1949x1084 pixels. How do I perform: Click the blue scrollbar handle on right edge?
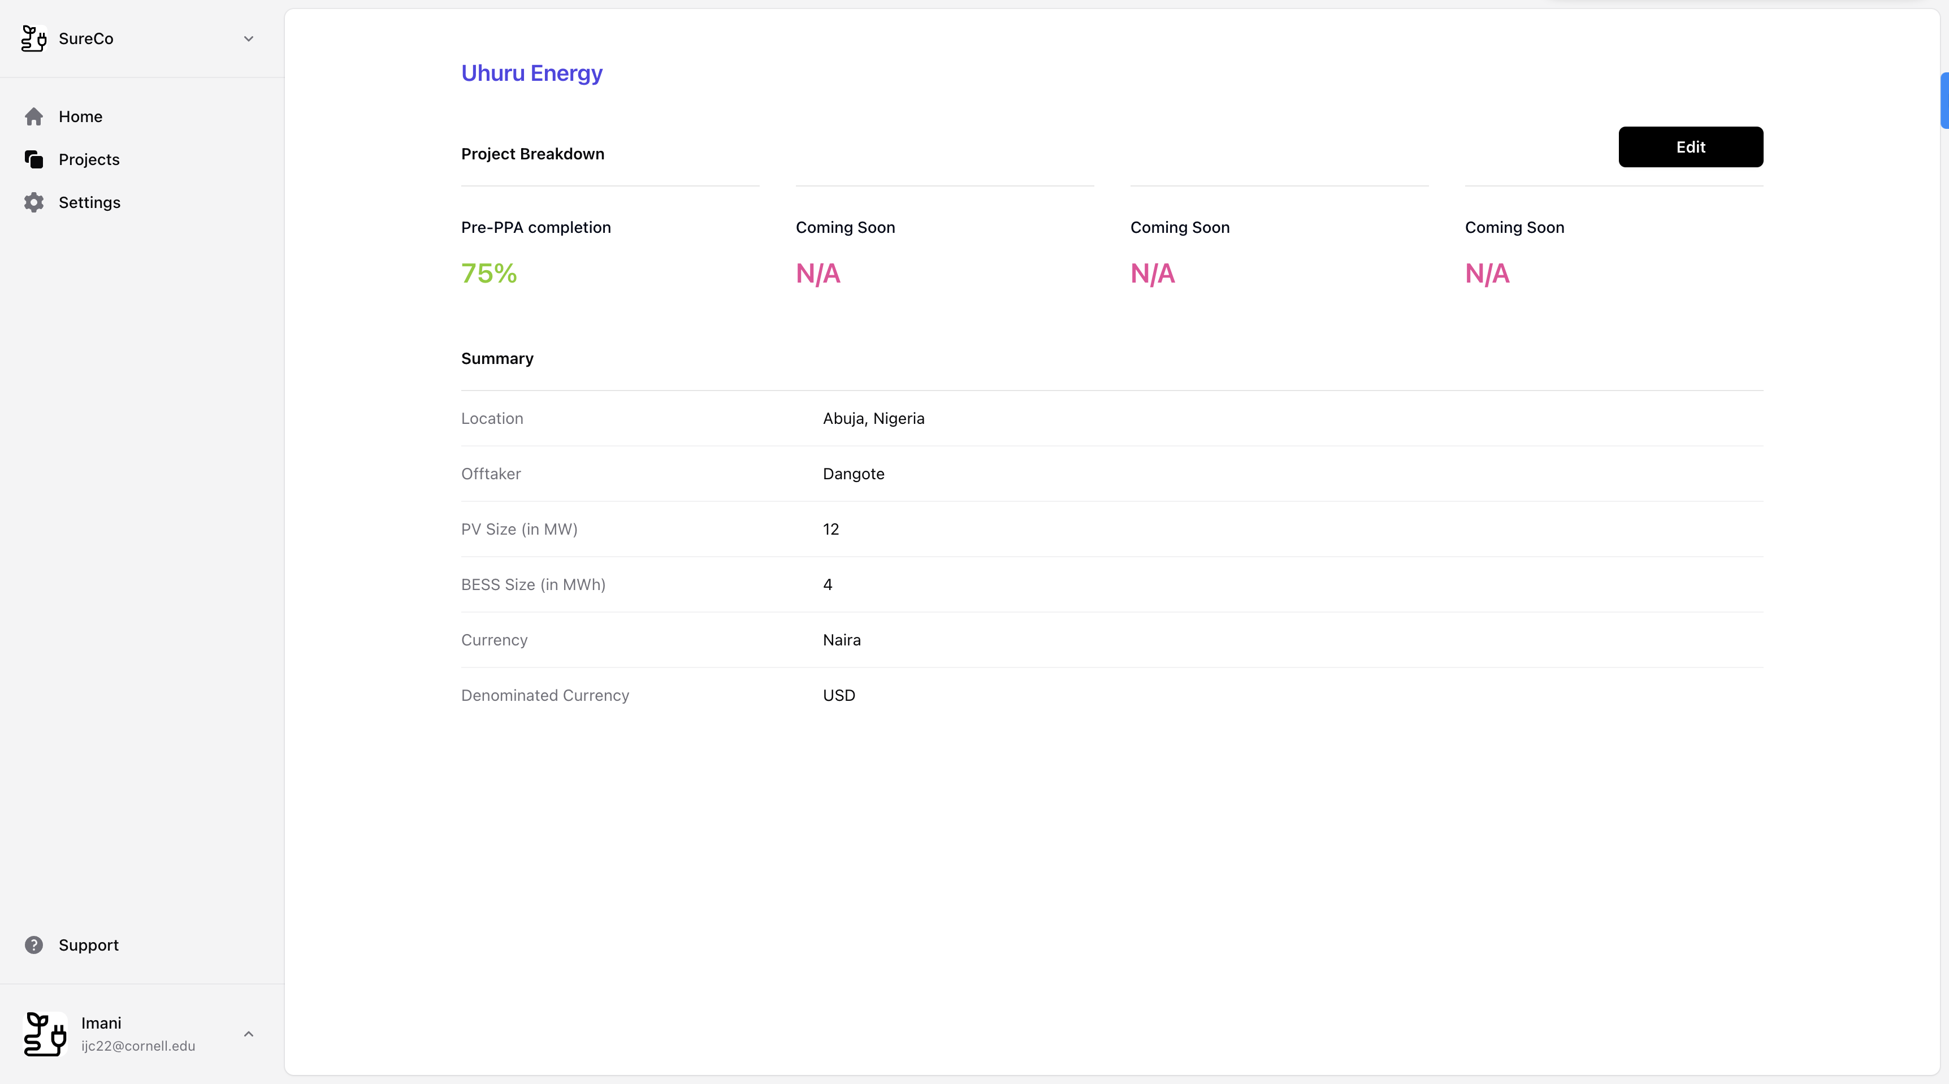1944,101
